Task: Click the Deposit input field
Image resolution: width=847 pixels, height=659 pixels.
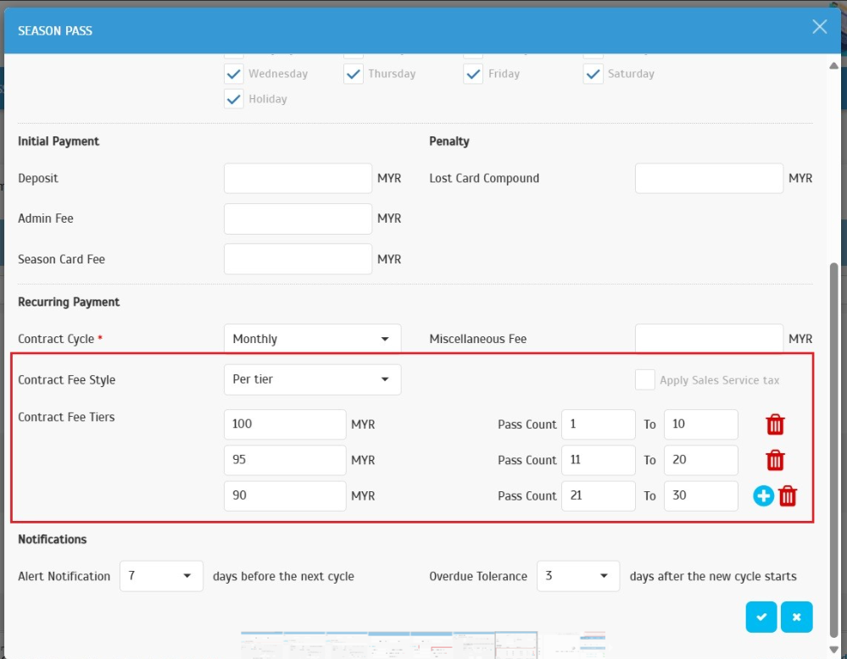Action: click(x=298, y=179)
